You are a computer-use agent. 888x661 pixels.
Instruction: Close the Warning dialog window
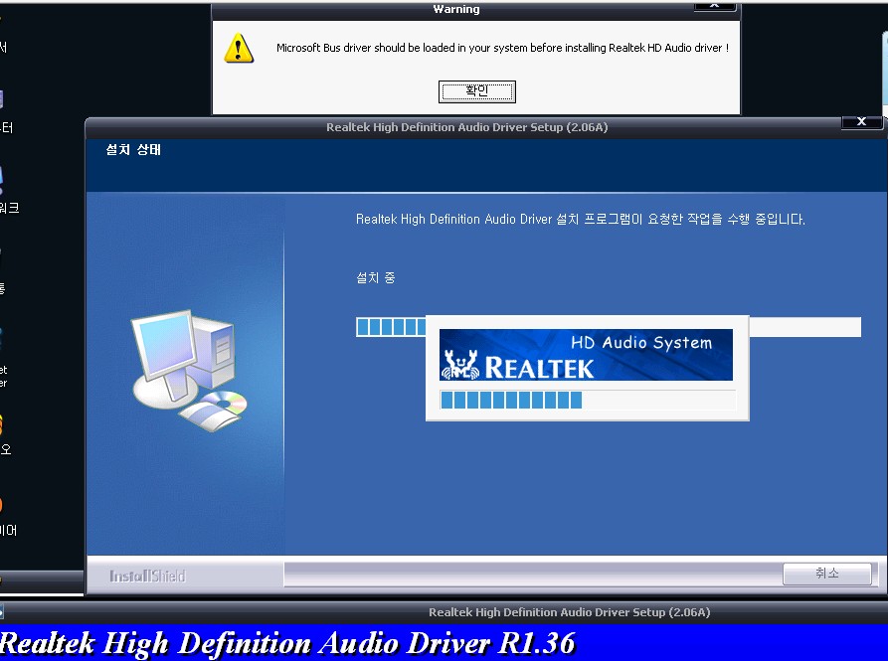(715, 6)
